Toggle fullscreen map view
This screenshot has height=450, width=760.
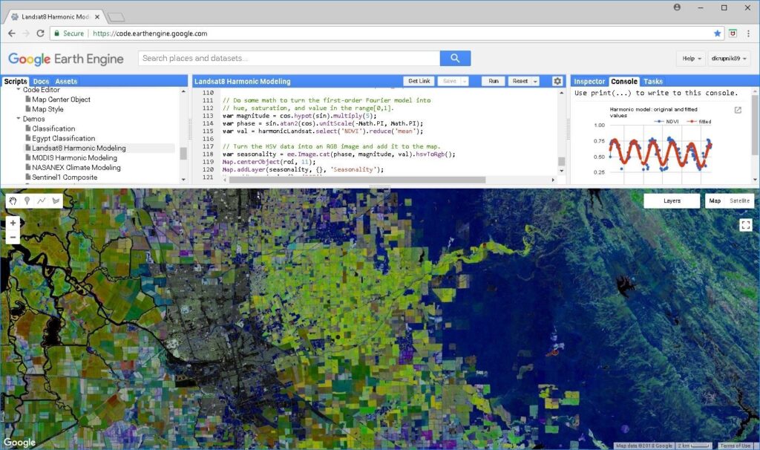pos(745,224)
